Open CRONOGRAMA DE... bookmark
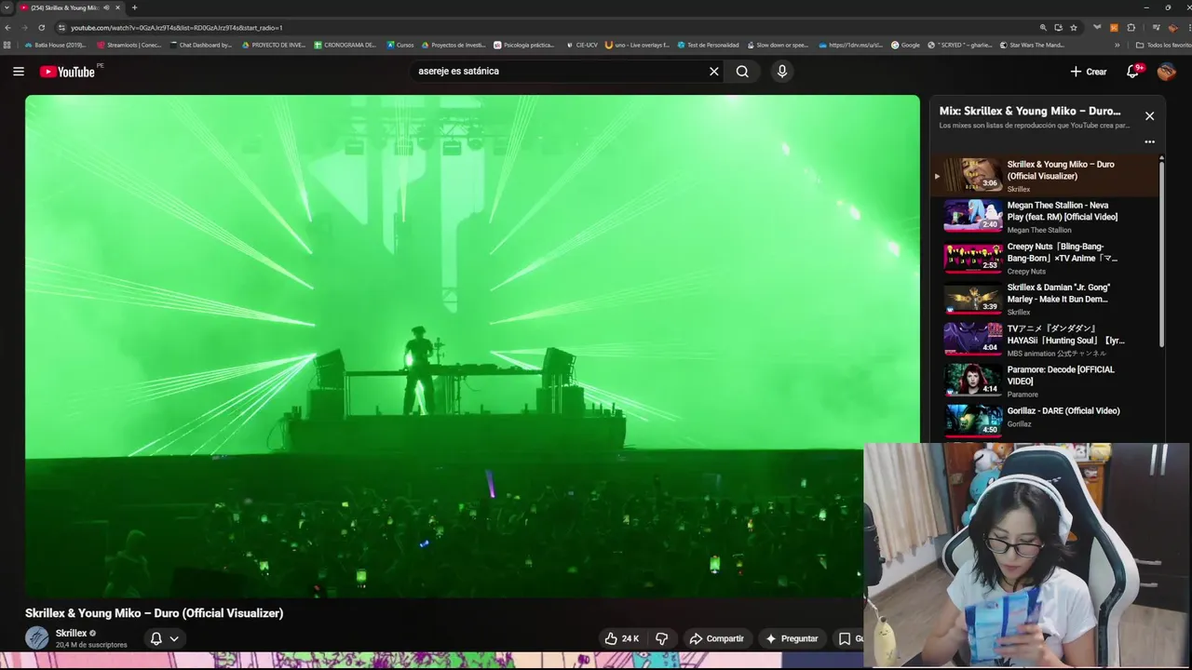 point(345,45)
